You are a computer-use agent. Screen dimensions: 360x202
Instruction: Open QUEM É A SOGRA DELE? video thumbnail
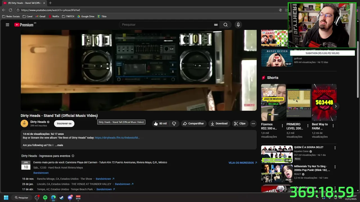(x=277, y=154)
